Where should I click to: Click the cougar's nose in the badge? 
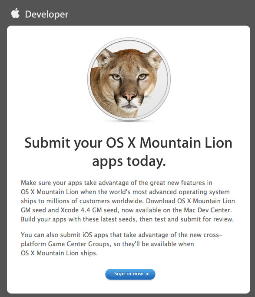pos(129,96)
